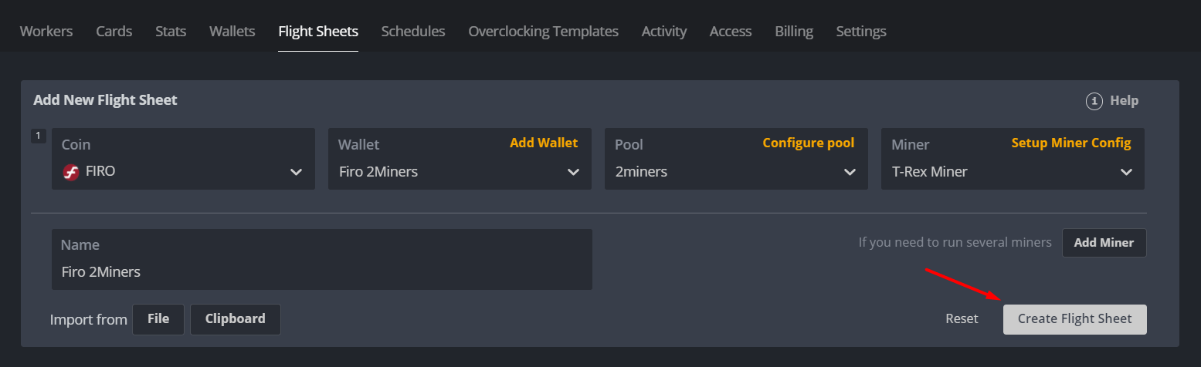Click the Add Miner button
This screenshot has height=367, width=1201.
click(x=1104, y=243)
